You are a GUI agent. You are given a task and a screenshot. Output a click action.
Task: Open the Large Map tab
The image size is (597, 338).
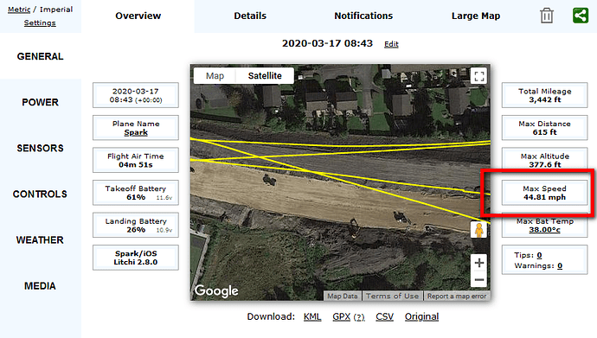tap(476, 16)
